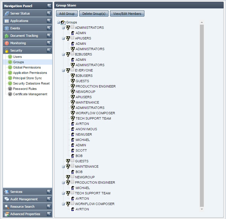Collapse the MAINTENANCE tree node

[63, 167]
